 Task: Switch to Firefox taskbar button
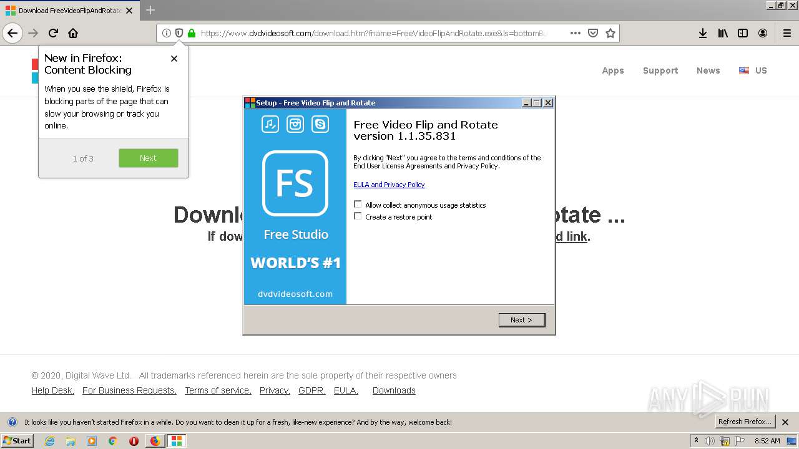pyautogui.click(x=155, y=441)
